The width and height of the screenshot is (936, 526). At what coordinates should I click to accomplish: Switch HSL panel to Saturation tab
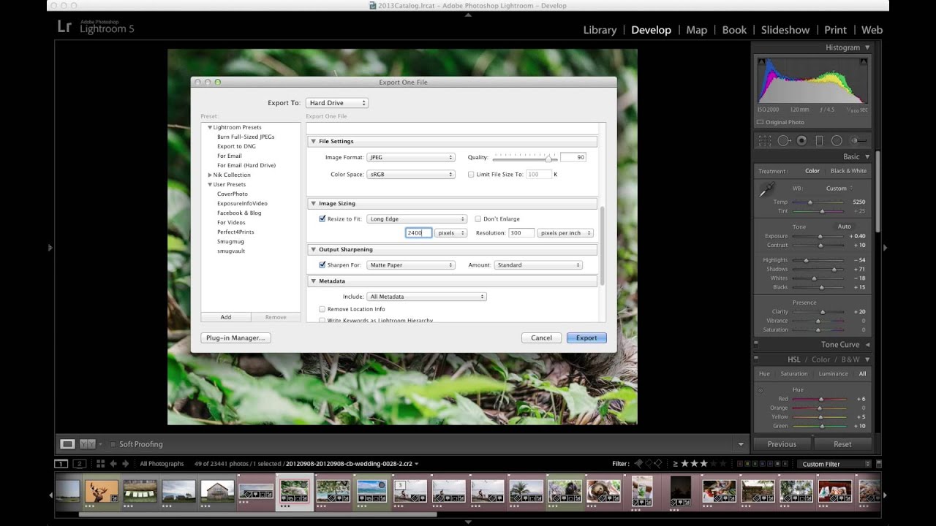point(793,373)
